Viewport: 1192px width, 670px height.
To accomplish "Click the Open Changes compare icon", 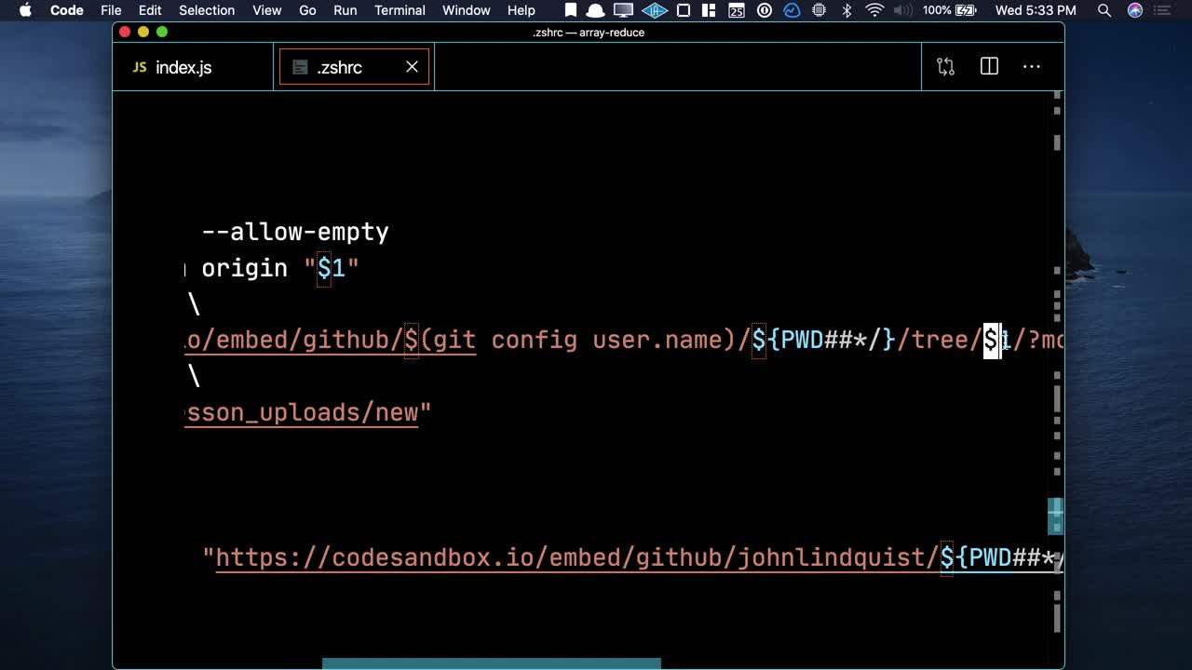I will coord(945,67).
